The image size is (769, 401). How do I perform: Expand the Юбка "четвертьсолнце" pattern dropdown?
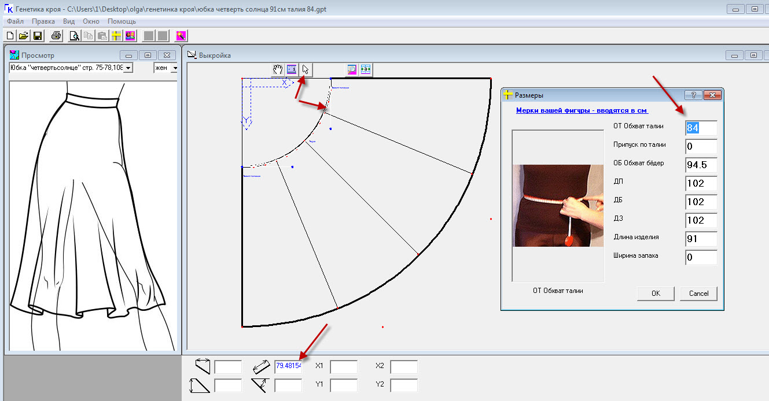tap(128, 68)
